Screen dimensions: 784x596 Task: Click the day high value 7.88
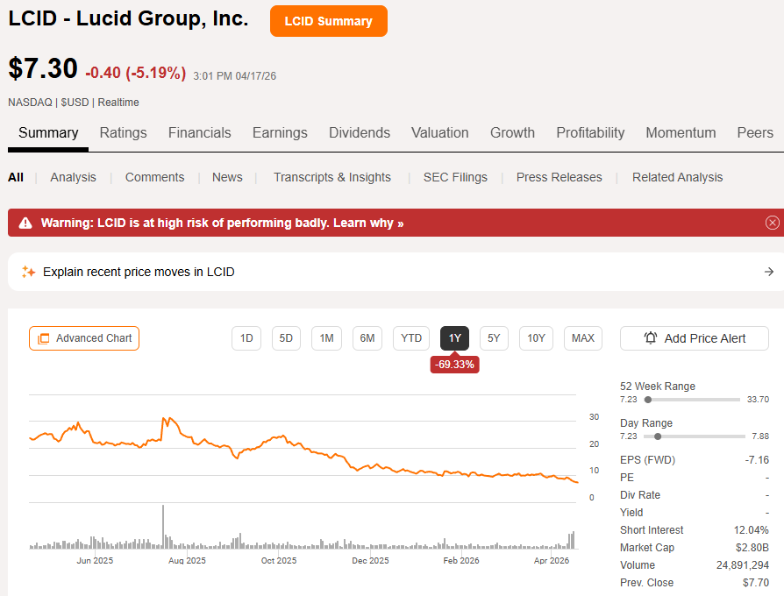(760, 436)
